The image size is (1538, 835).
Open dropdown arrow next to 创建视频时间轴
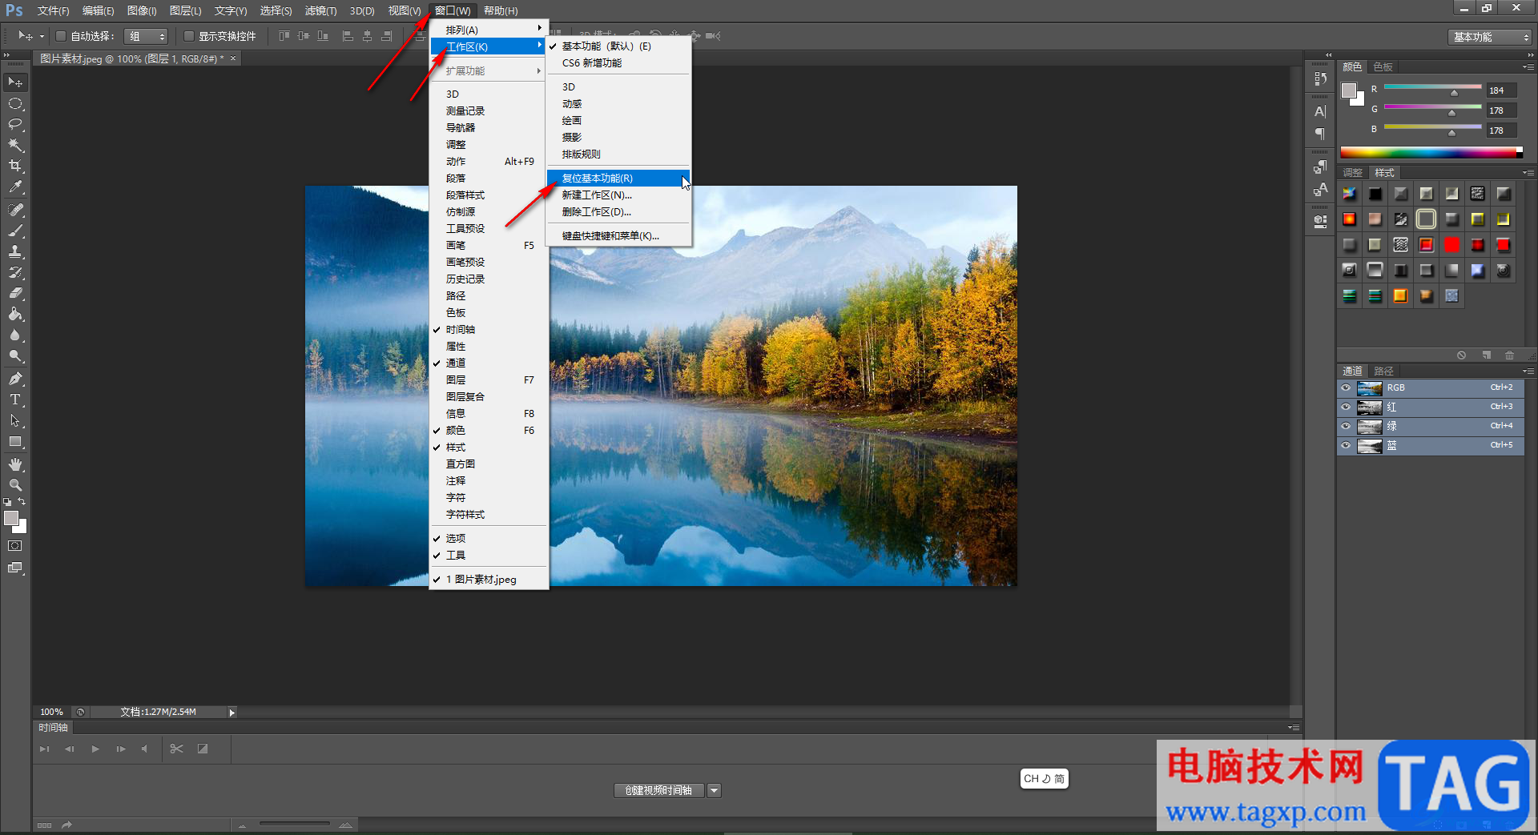tap(715, 791)
